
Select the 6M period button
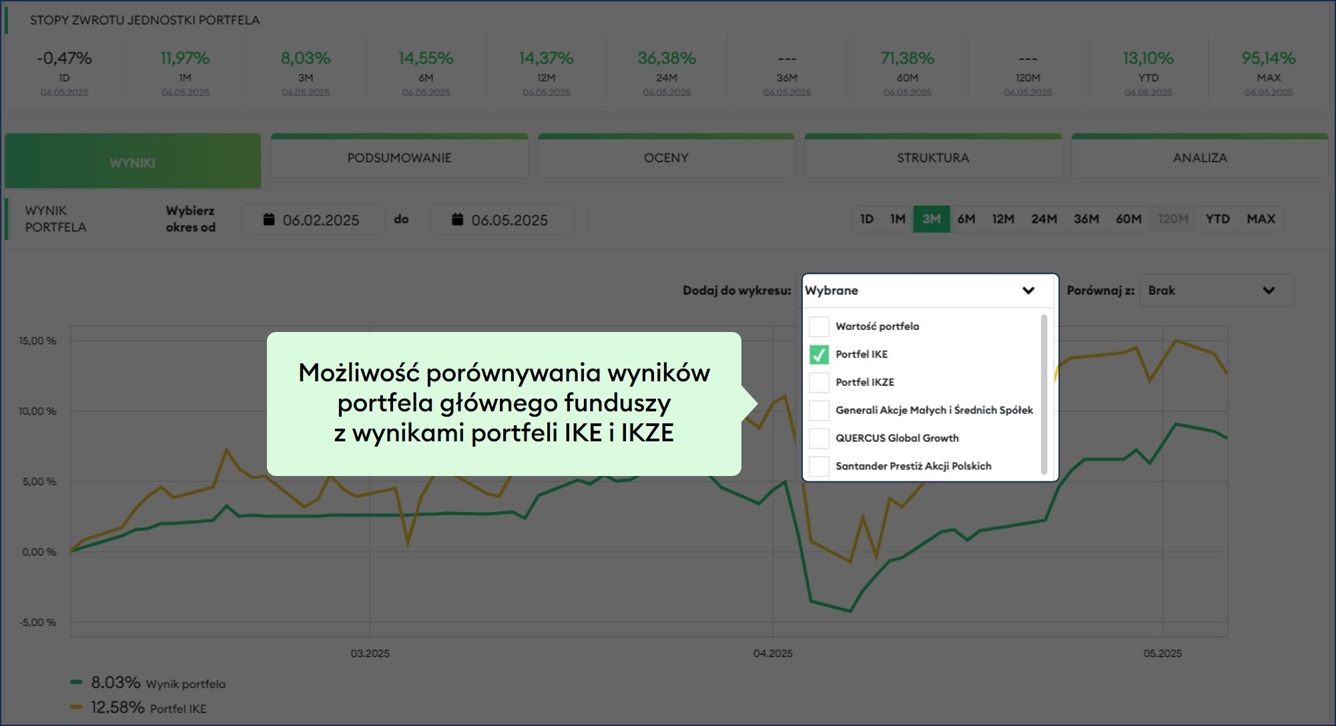(x=966, y=219)
